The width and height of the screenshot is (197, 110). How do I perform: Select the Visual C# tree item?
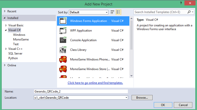(15, 30)
